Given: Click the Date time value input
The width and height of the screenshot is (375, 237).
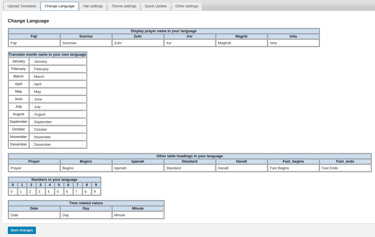Looking at the screenshot, I should tap(34, 215).
